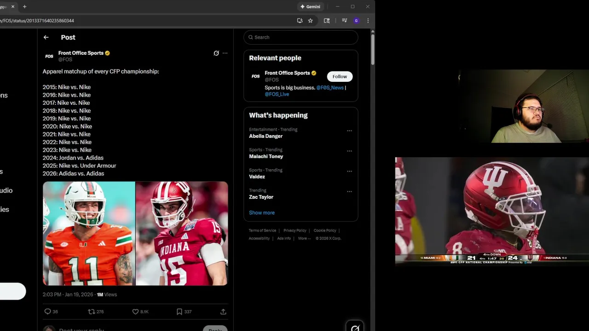Click the install app icon in address bar
The image size is (589, 331).
click(300, 21)
